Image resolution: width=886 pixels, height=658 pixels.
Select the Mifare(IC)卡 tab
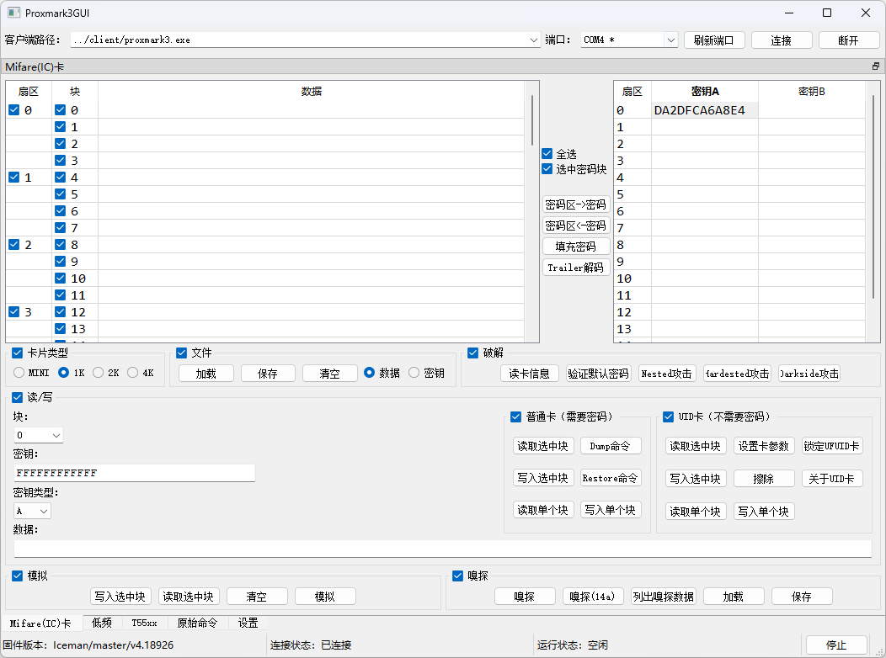point(40,623)
